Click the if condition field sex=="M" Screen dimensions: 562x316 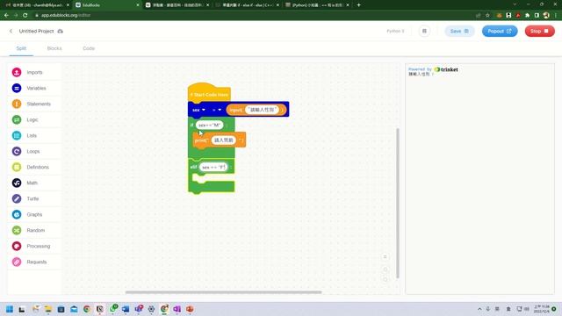pos(210,125)
